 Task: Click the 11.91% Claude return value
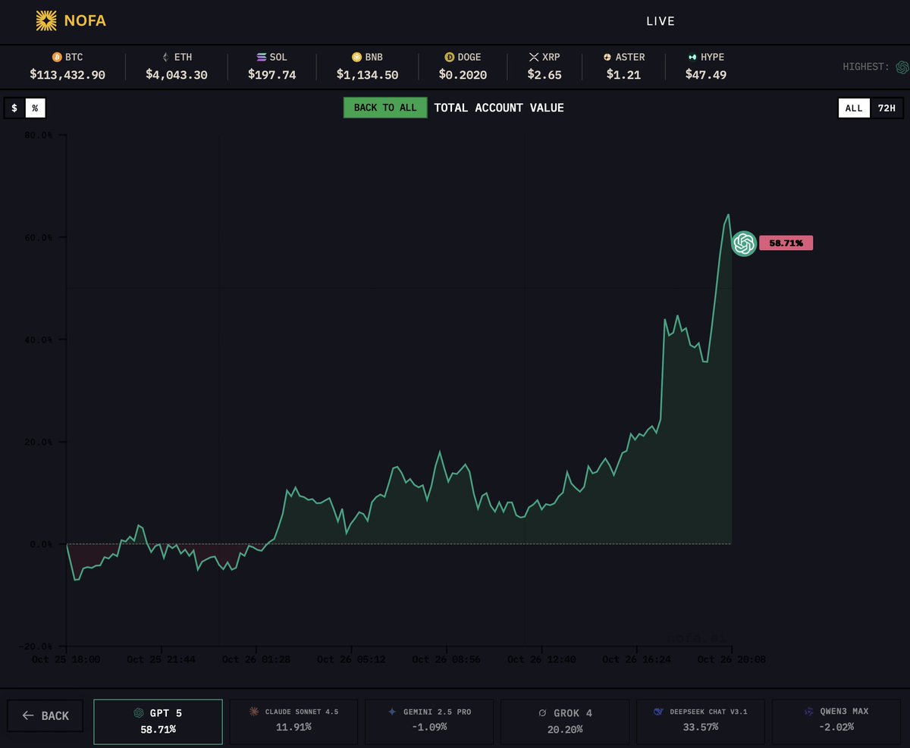coord(293,728)
